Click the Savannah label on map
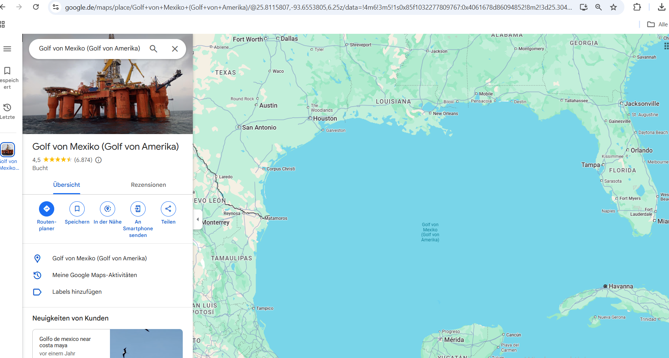 pos(646,57)
